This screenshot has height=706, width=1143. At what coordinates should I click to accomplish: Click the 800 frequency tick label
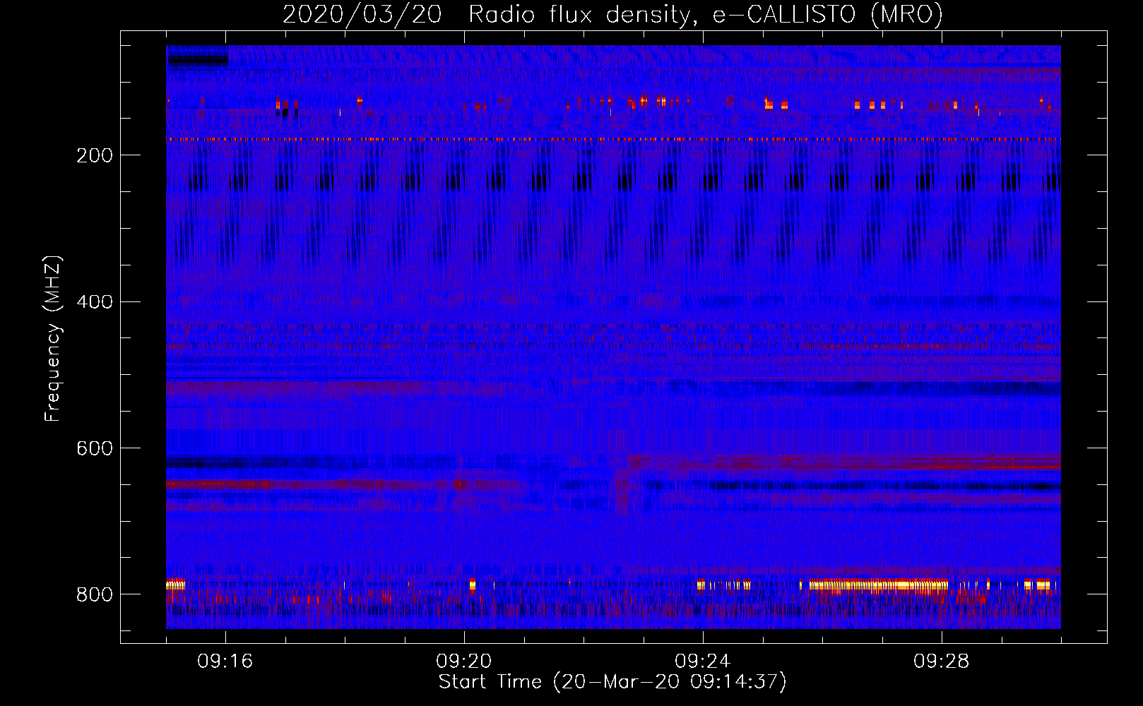click(94, 594)
